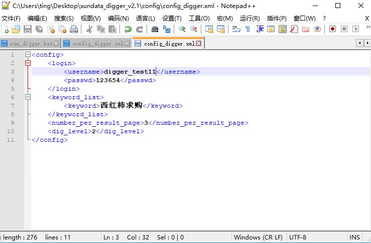The image size is (371, 243).
Task: Open the ? help menu
Action: click(324, 19)
